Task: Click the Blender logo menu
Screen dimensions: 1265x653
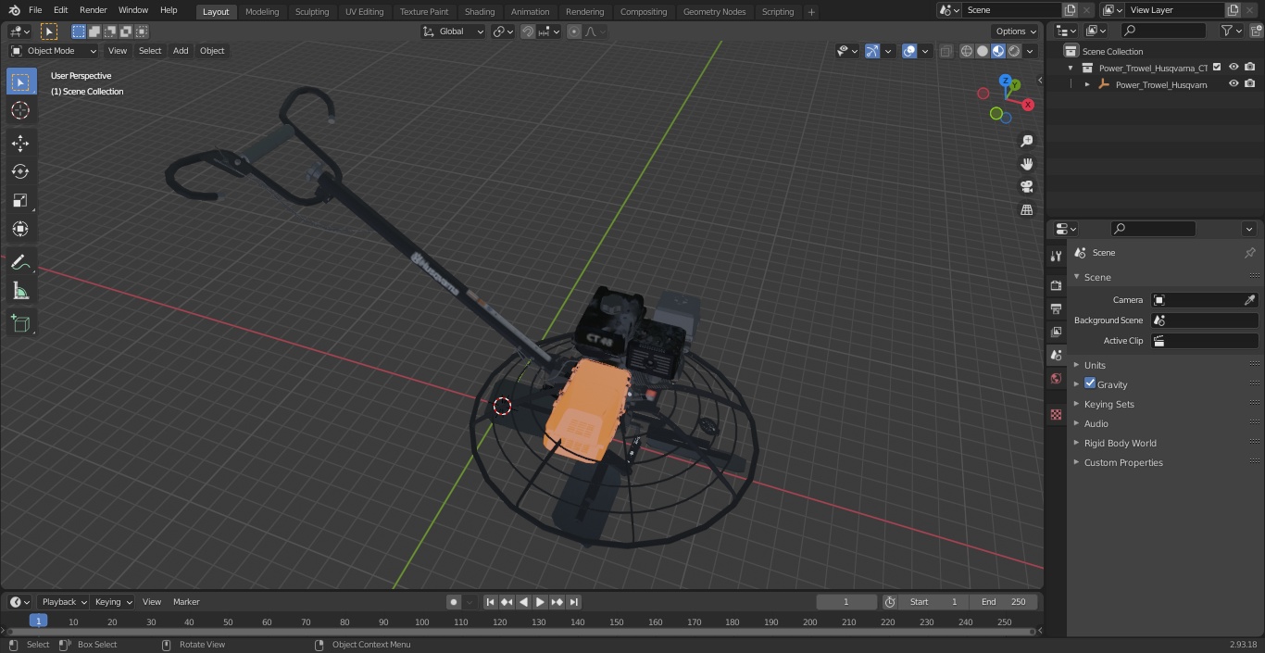Action: [x=15, y=10]
